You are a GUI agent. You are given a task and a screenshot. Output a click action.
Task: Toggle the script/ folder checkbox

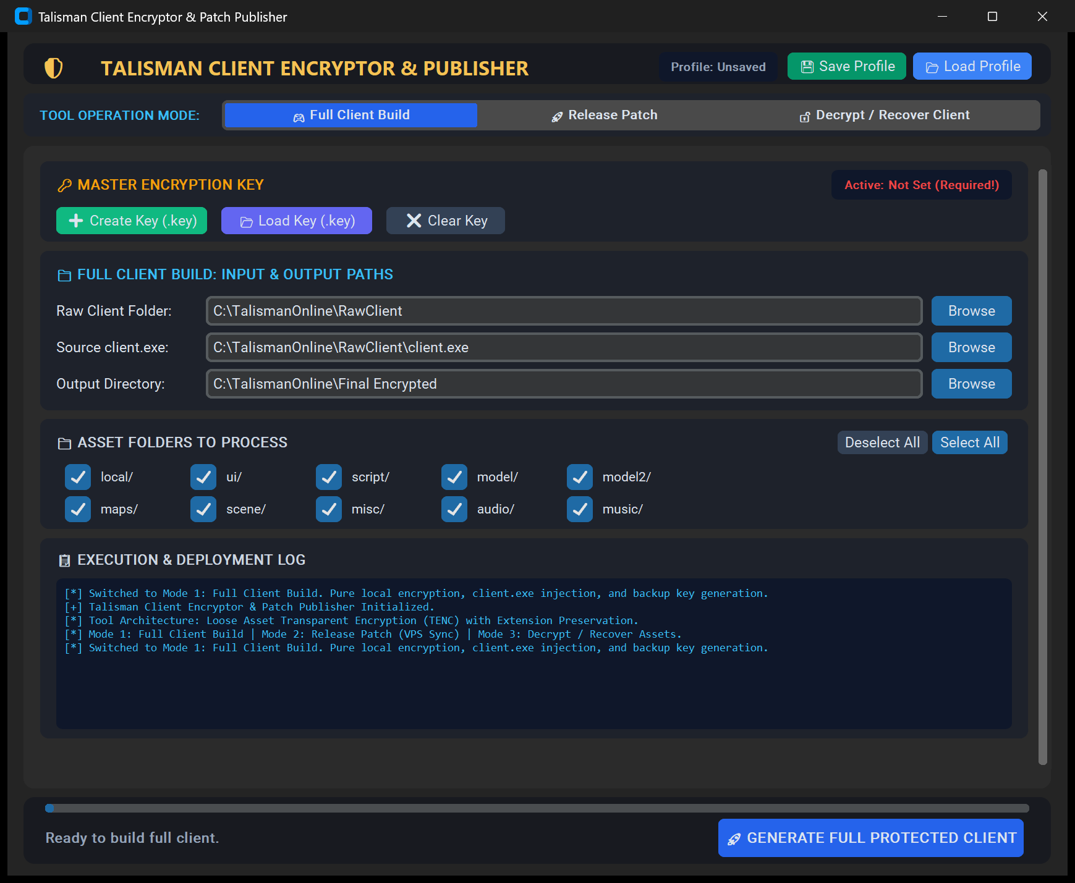(x=329, y=477)
